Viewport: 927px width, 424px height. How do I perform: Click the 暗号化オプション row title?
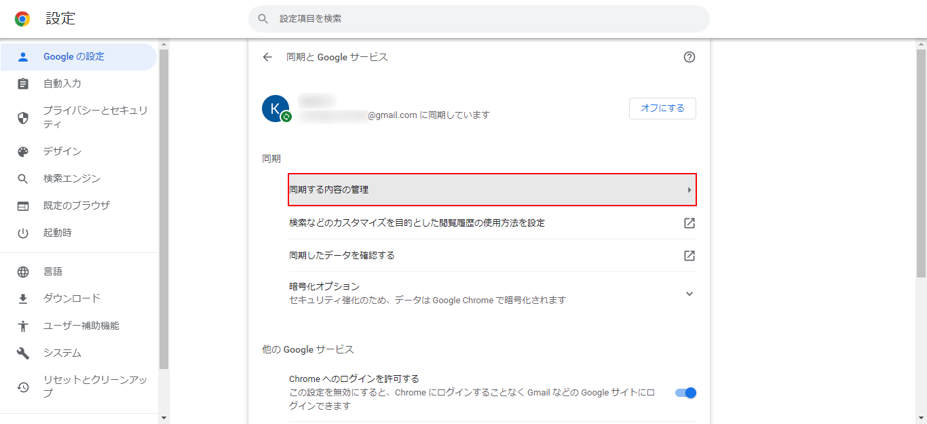(x=324, y=287)
